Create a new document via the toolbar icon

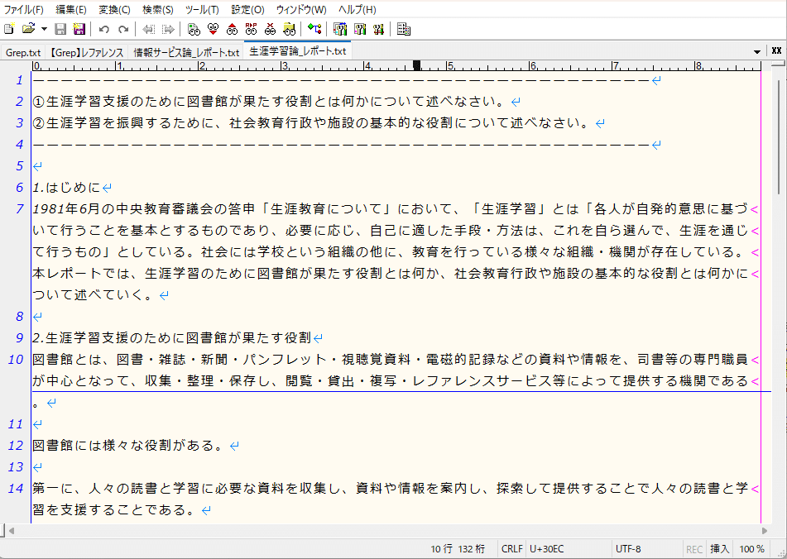click(8, 29)
